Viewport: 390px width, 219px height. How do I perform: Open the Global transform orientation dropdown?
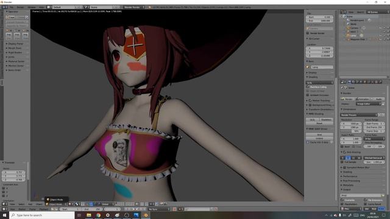point(106,204)
